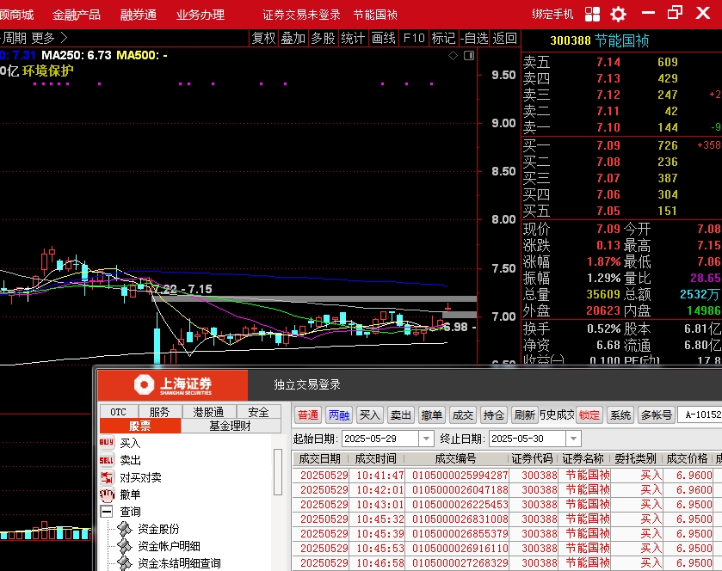Click the 两融 account button
This screenshot has height=571, width=722.
click(x=339, y=415)
